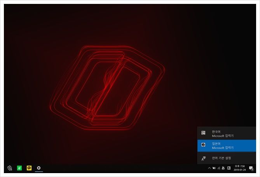Open the Action Center notifications
The width and height of the screenshot is (260, 177).
[251, 168]
